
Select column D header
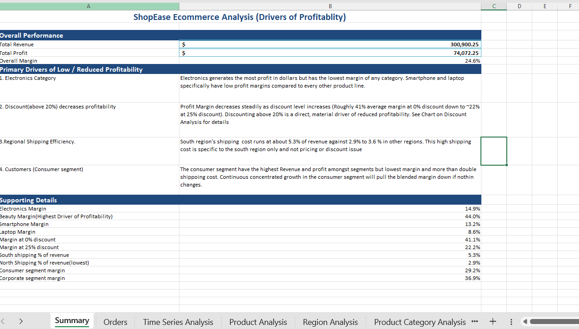[519, 6]
